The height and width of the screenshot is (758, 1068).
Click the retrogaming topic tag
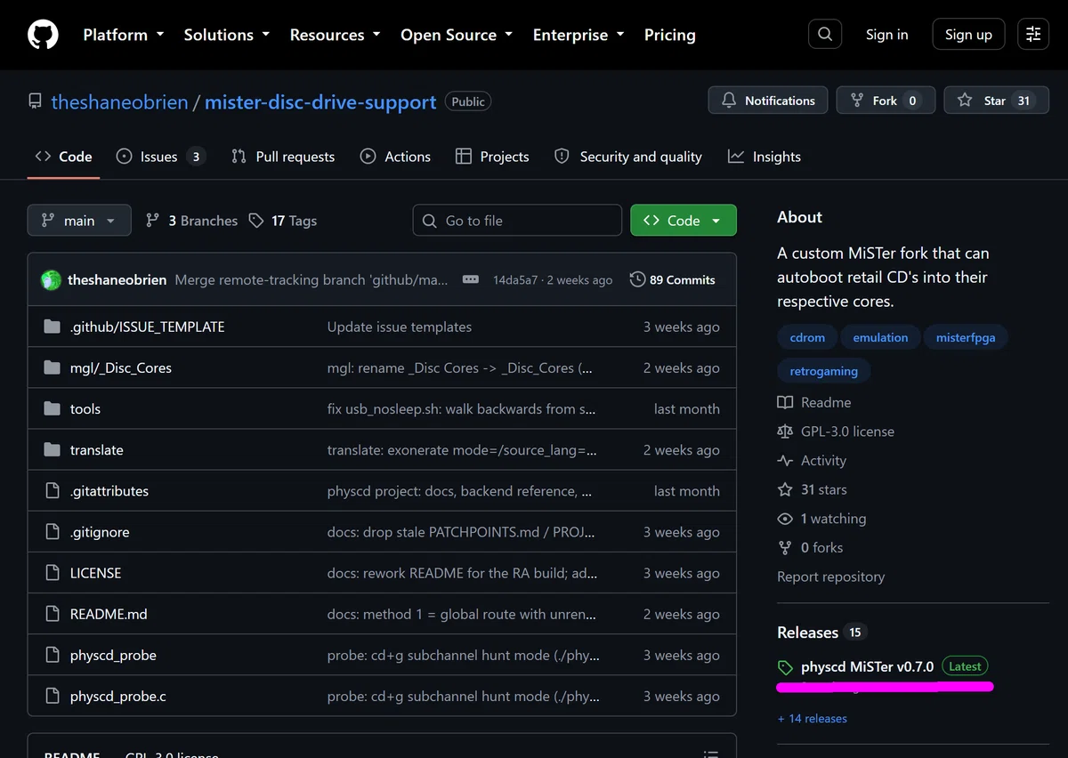pyautogui.click(x=823, y=371)
